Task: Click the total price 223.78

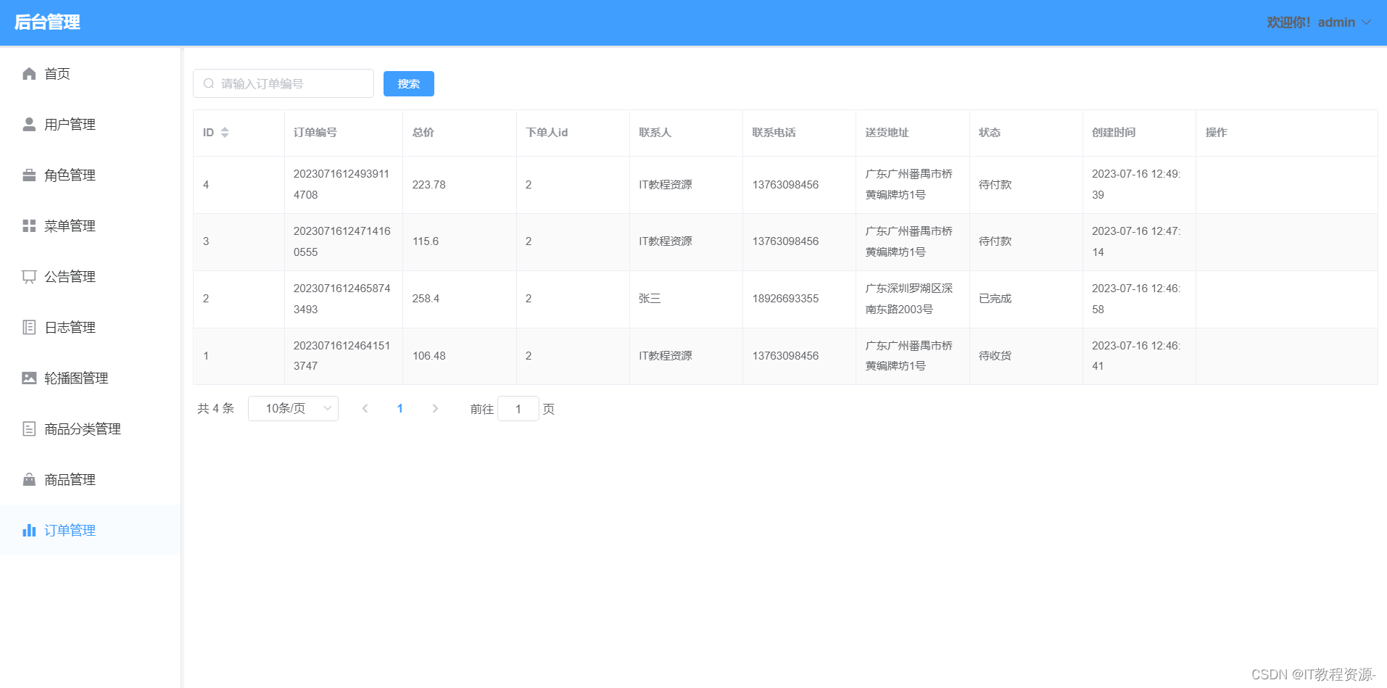Action: [429, 185]
